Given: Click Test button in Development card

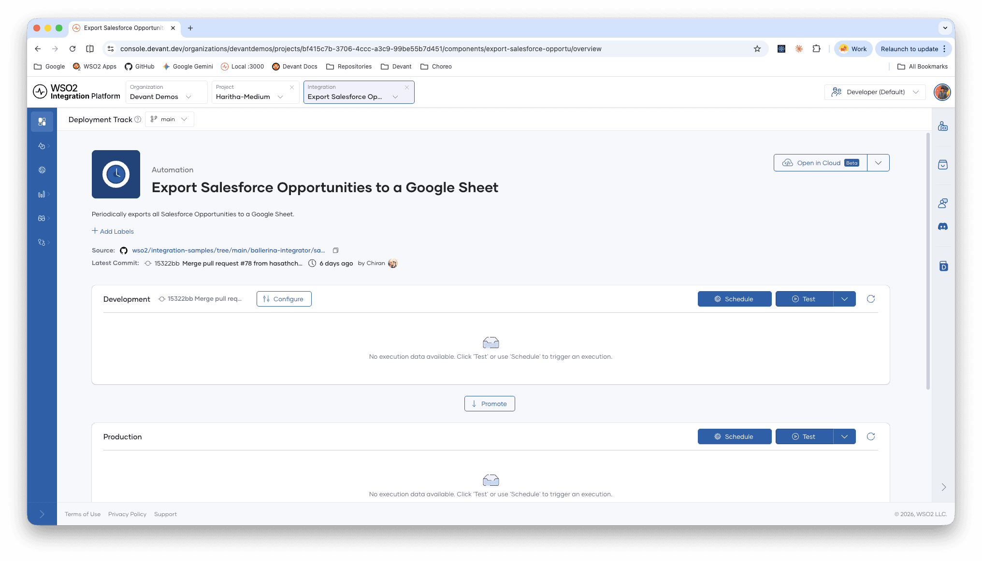Looking at the screenshot, I should point(804,299).
